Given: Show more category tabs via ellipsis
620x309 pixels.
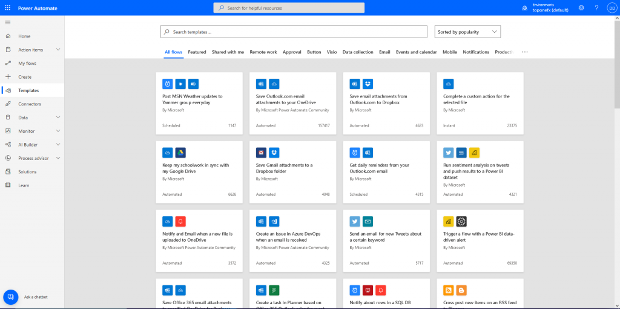Looking at the screenshot, I should (x=524, y=52).
